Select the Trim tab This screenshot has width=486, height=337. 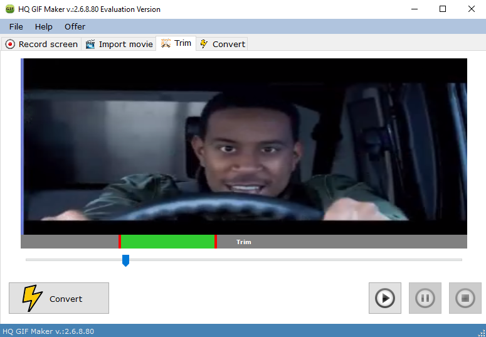(x=176, y=43)
